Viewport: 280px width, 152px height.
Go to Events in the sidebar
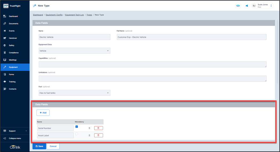[15, 31]
